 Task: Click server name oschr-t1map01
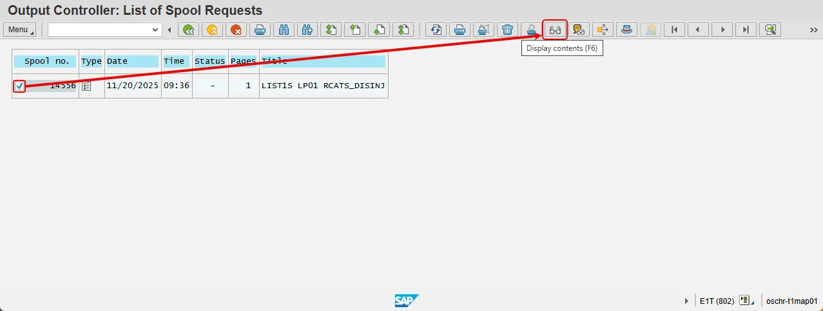coord(791,301)
